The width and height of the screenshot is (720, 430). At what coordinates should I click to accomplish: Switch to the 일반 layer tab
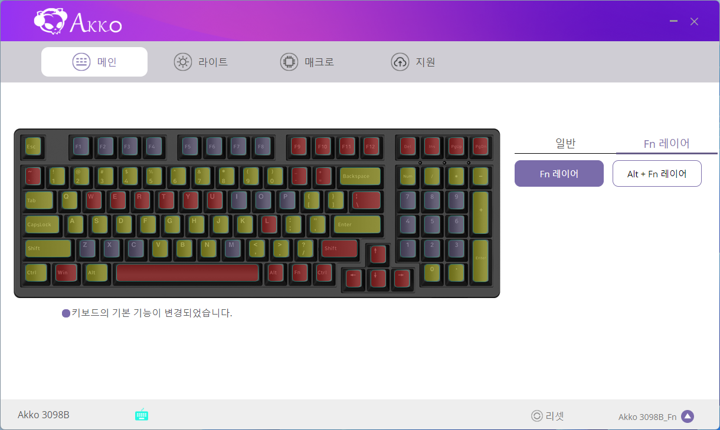(x=565, y=143)
